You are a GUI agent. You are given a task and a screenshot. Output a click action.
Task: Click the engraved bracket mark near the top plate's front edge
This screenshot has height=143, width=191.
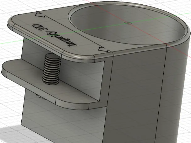(103, 49)
